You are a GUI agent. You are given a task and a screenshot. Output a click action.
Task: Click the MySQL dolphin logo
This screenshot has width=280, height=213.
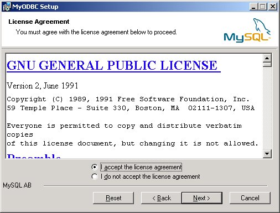(x=247, y=30)
